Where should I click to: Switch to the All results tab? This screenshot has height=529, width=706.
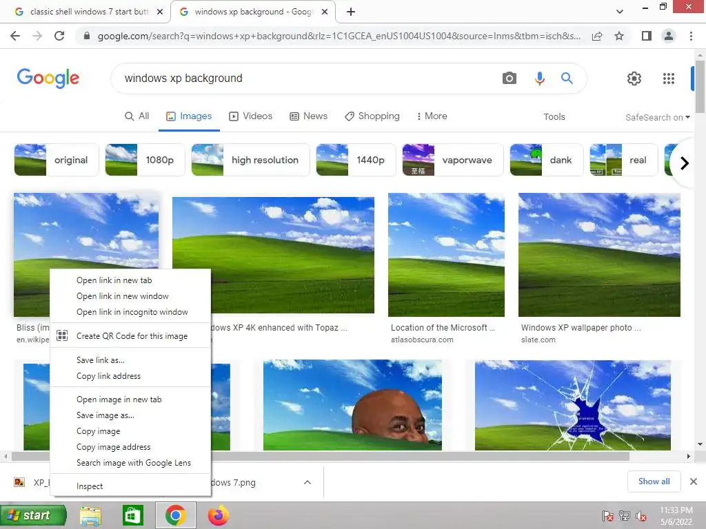point(137,116)
